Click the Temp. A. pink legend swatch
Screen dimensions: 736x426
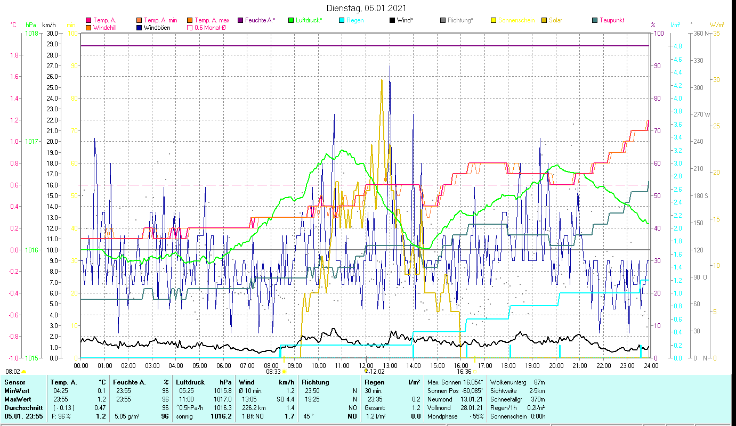tap(88, 21)
